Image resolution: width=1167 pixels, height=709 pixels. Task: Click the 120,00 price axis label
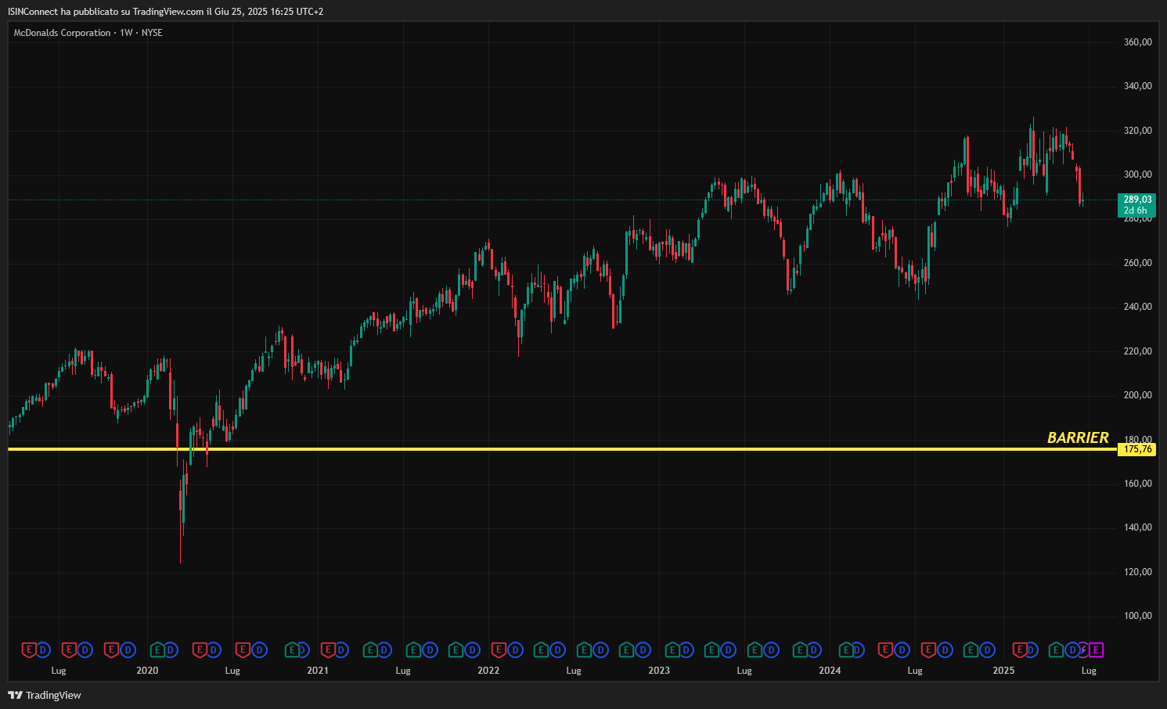(1137, 572)
